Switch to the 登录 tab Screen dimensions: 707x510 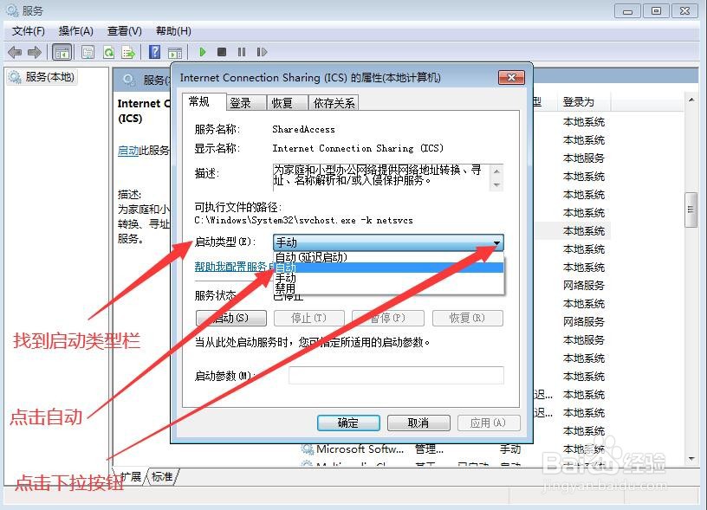246,103
